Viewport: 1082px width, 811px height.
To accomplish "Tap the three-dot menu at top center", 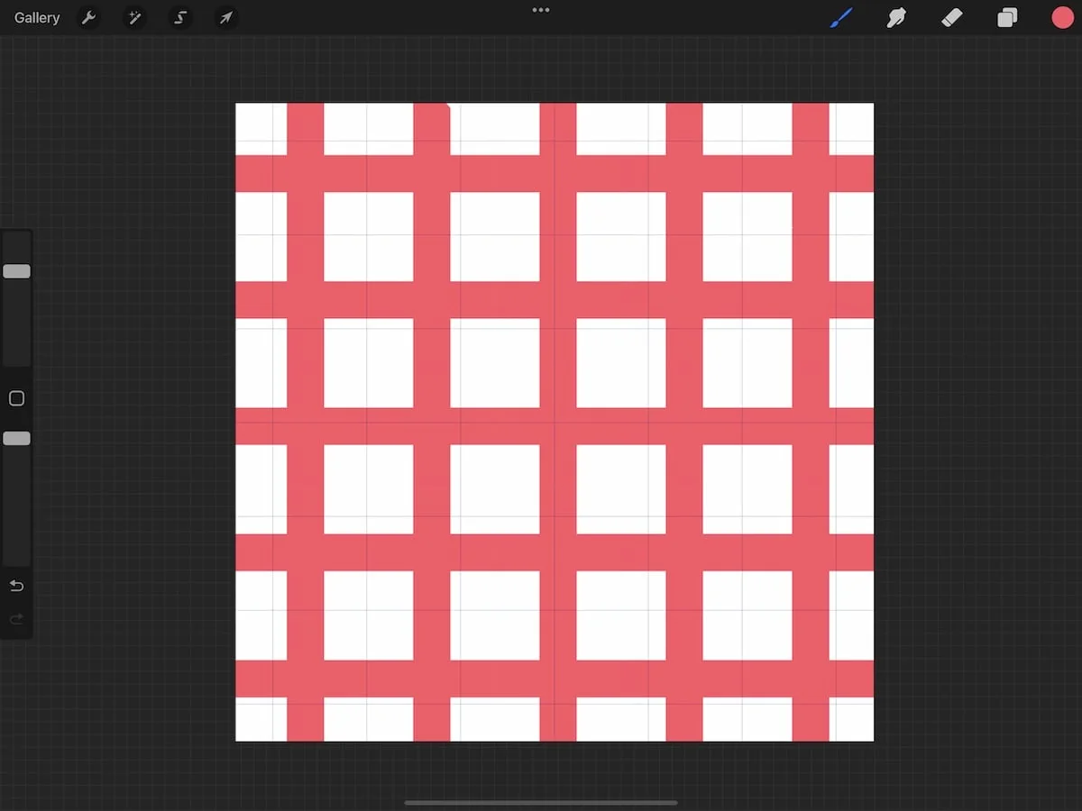I will [x=541, y=10].
